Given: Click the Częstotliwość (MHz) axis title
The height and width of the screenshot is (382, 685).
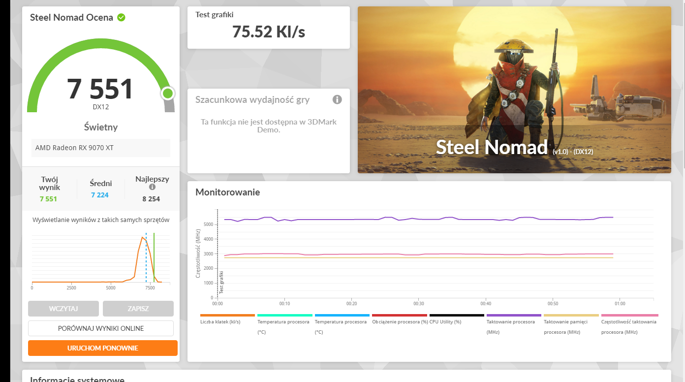Looking at the screenshot, I should pyautogui.click(x=198, y=253).
